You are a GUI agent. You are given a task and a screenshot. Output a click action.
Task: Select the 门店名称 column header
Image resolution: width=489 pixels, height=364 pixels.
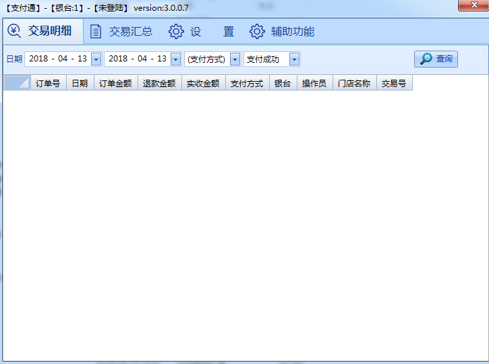coord(354,84)
